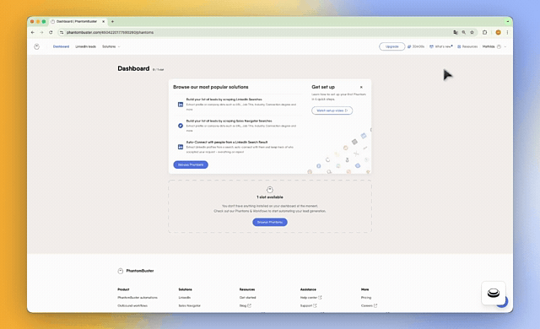Open a new browser tab
The width and height of the screenshot is (540, 329).
[x=112, y=21]
